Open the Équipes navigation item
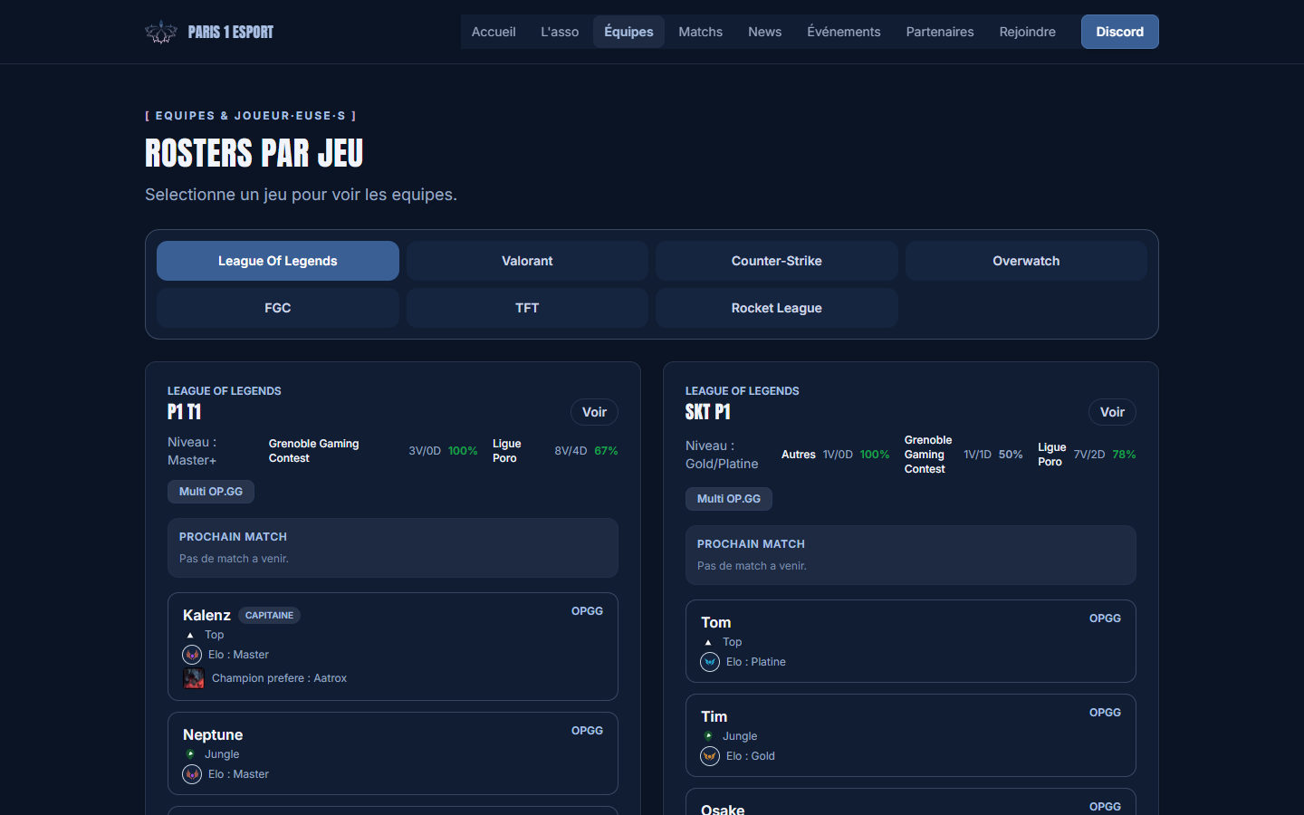 click(628, 32)
